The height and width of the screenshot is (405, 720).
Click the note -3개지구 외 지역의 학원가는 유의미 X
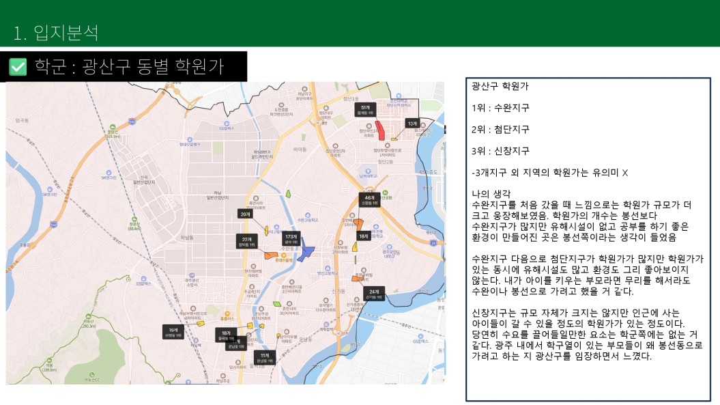549,173
